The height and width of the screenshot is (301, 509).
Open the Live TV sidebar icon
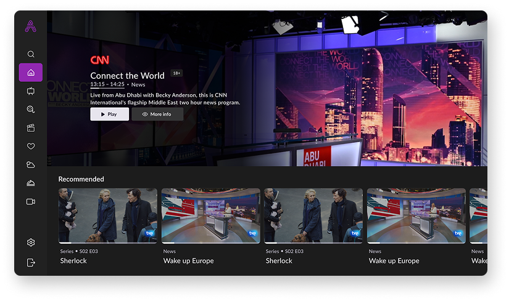[x=31, y=91]
